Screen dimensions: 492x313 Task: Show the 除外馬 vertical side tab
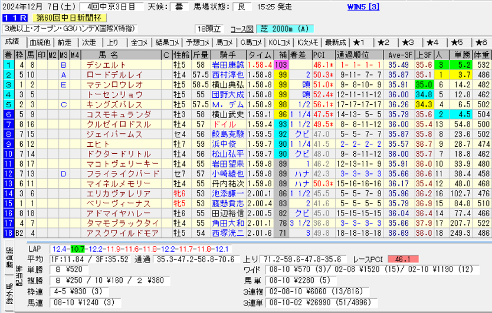8,295
